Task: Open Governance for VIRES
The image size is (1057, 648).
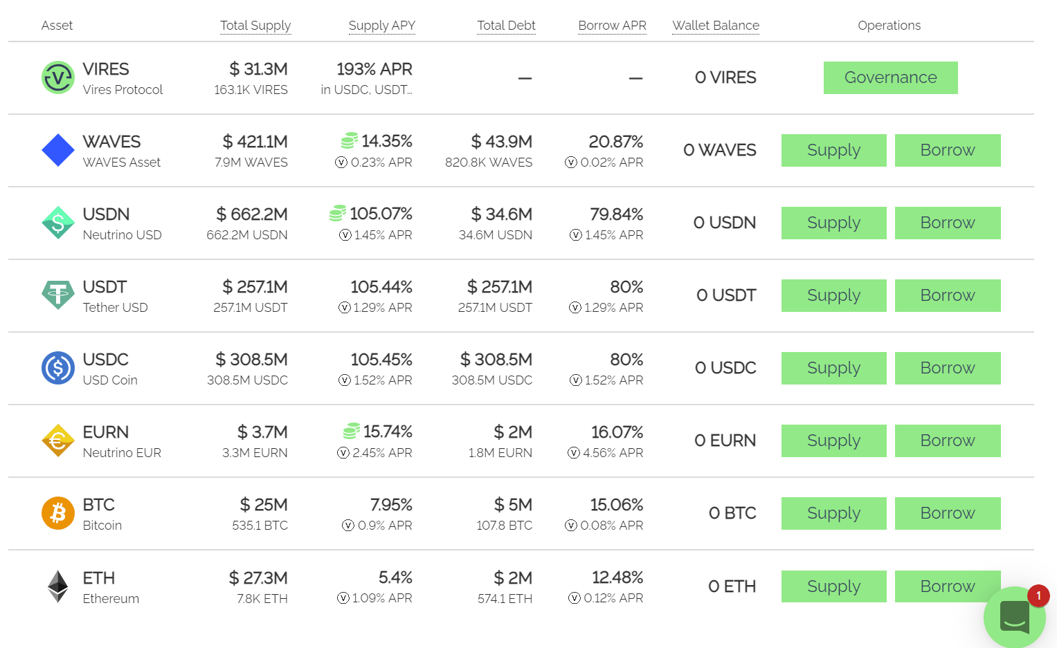Action: click(890, 77)
